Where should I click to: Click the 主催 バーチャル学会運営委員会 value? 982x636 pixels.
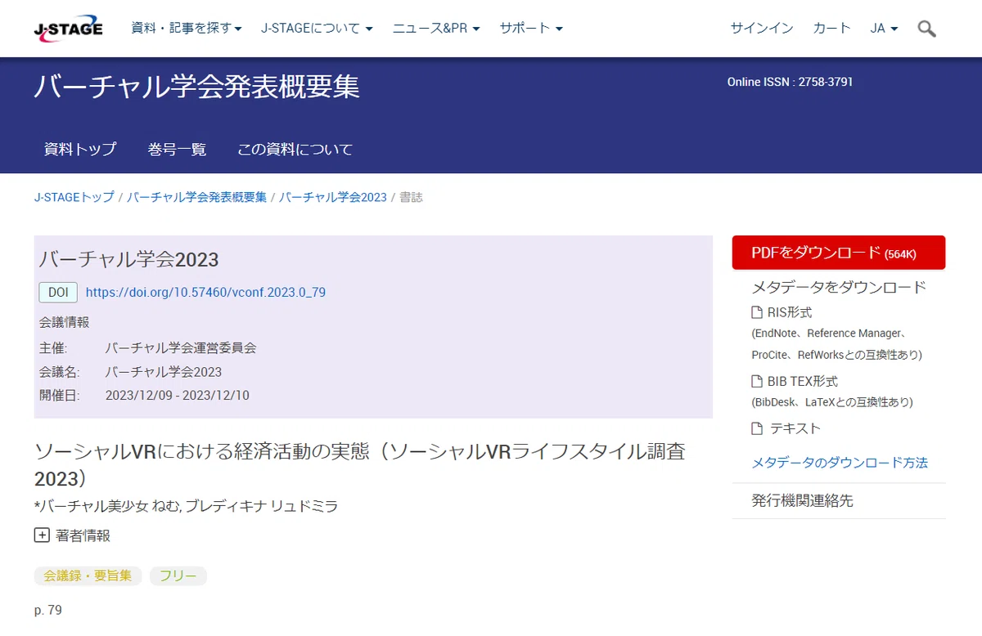[181, 347]
